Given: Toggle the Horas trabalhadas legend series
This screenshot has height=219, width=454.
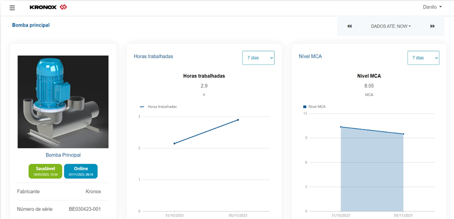Looking at the screenshot, I should tap(158, 106).
